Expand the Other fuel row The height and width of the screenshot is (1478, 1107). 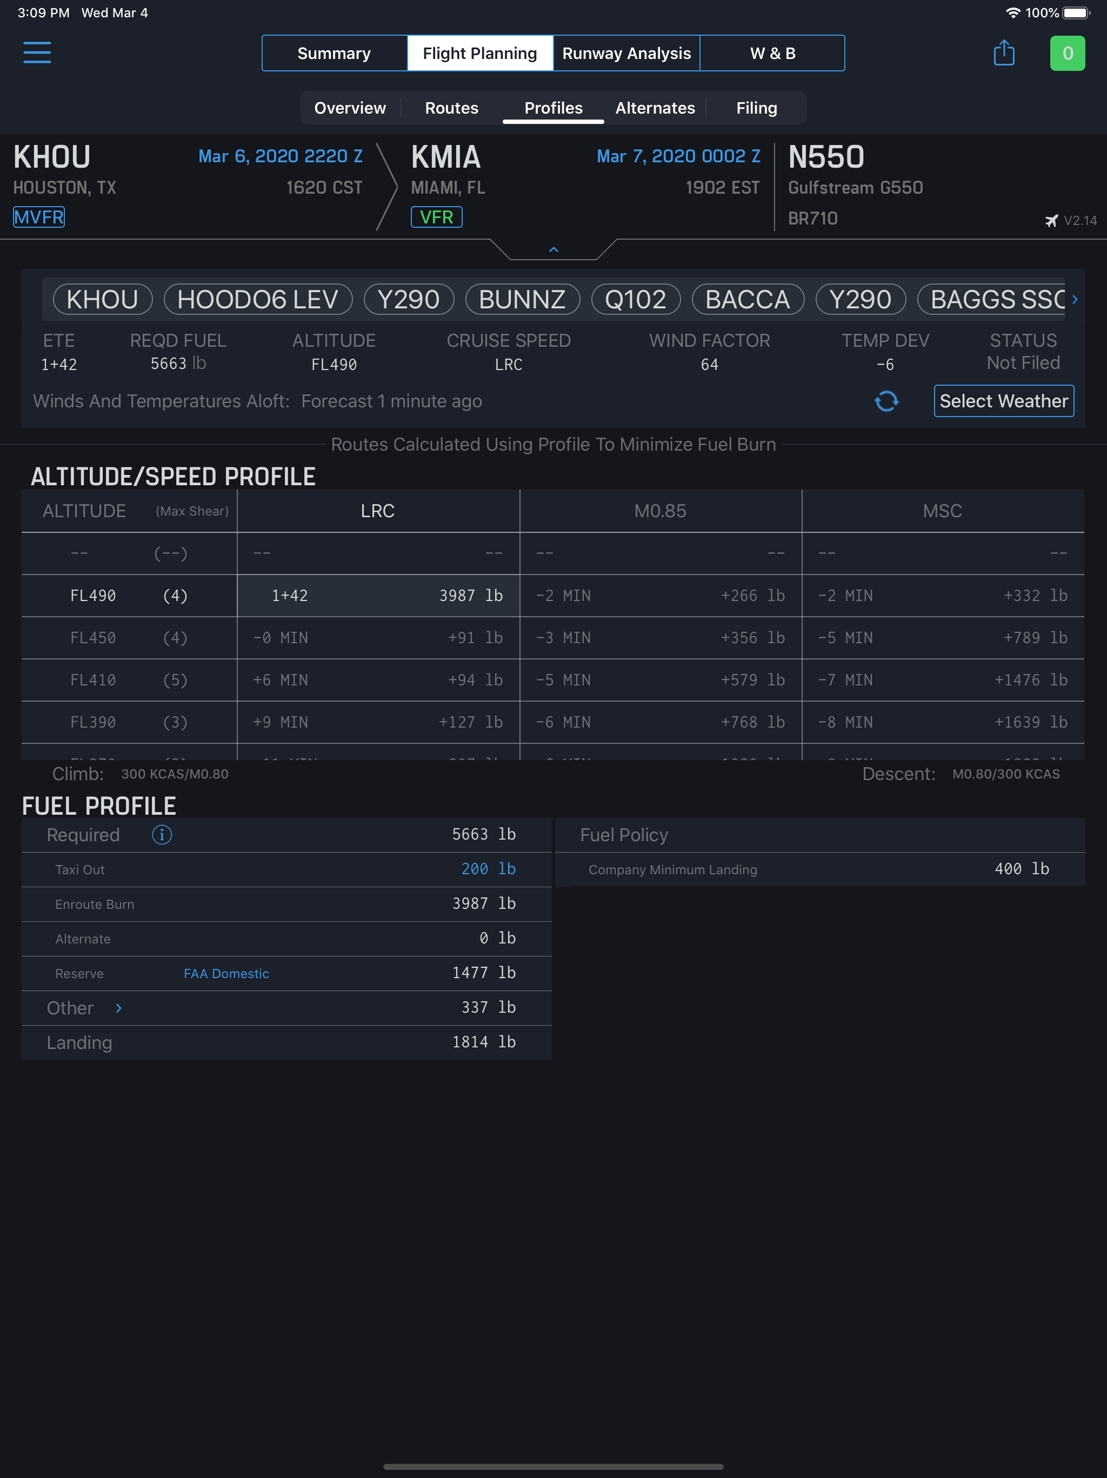coord(118,1008)
